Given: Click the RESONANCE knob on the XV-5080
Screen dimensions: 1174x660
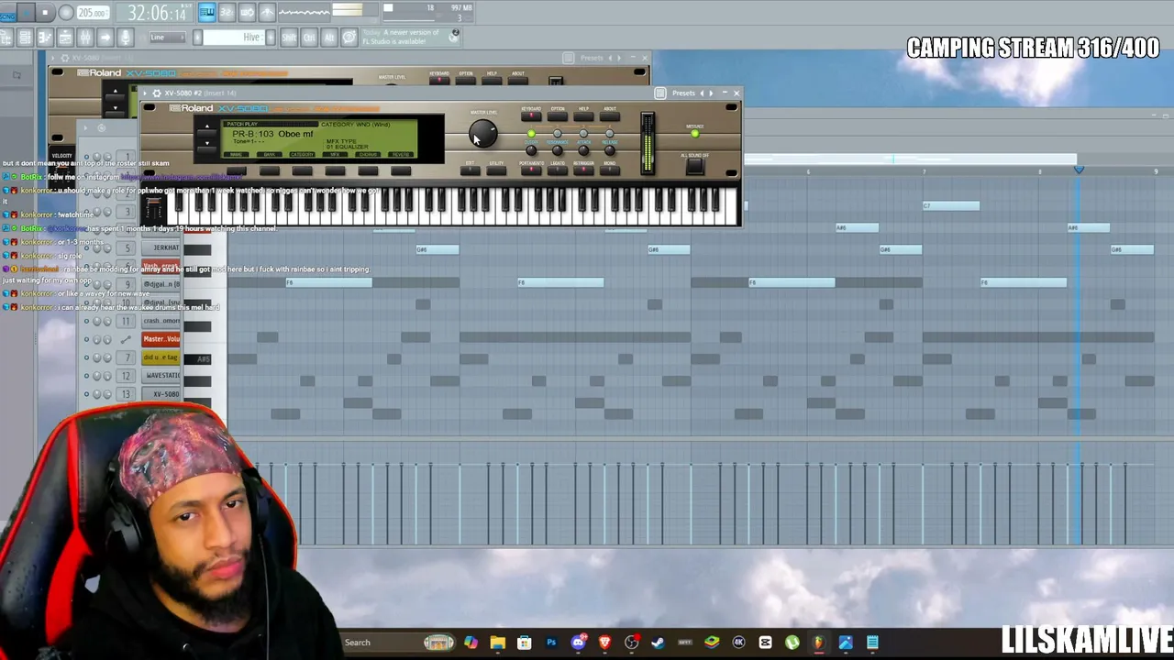Looking at the screenshot, I should pos(557,150).
